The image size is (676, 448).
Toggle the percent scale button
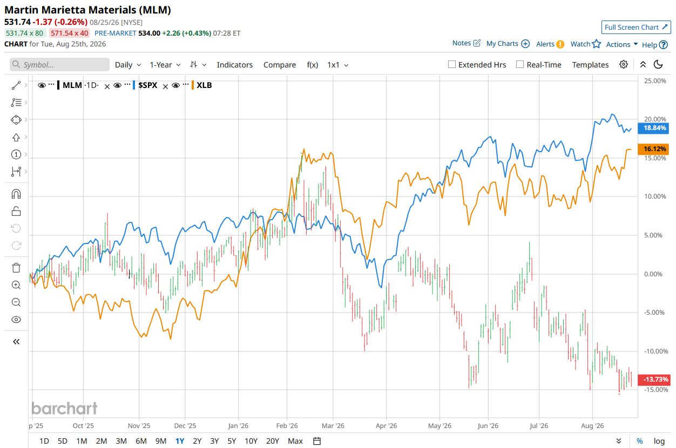[640, 441]
